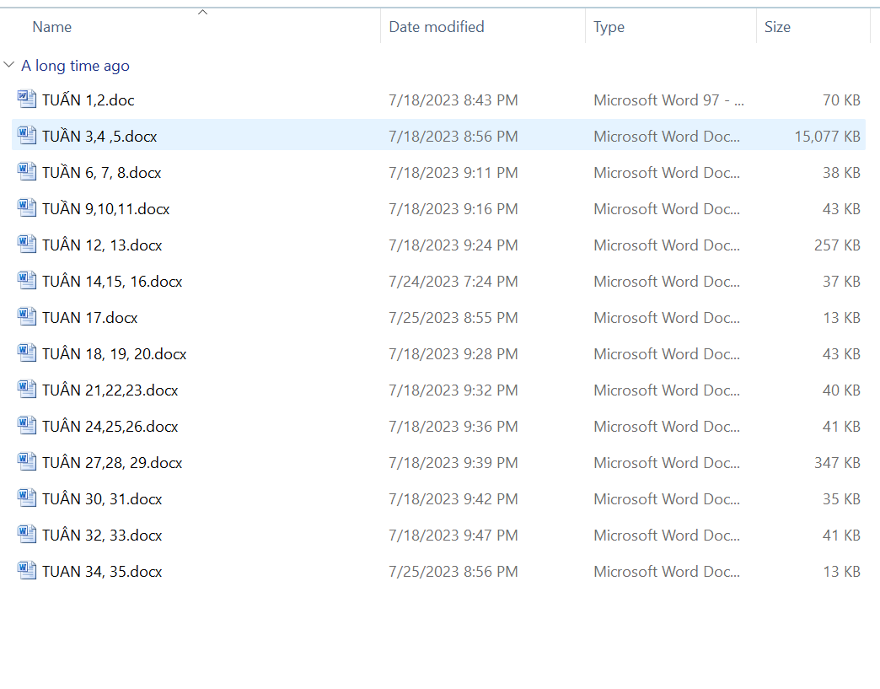Viewport: 880px width, 689px height.
Task: Click the document icon of TUẦN 21,22,23.docx
Action: 27,390
